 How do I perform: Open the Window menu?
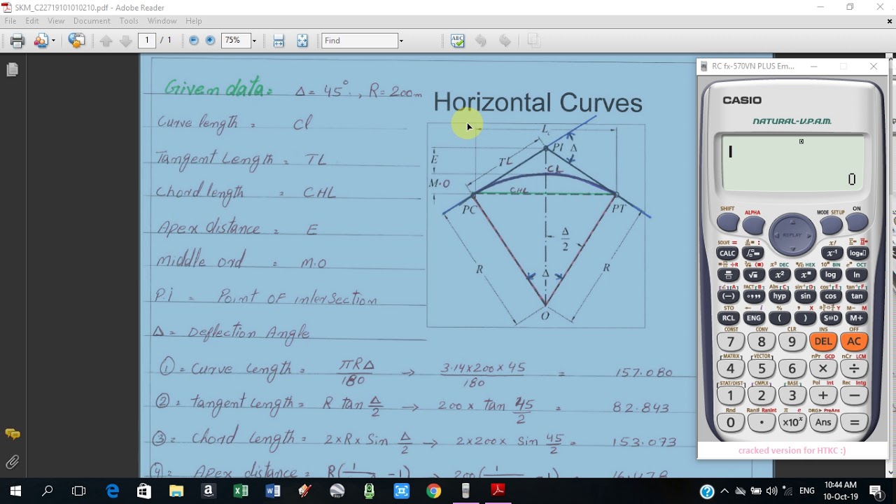(162, 21)
